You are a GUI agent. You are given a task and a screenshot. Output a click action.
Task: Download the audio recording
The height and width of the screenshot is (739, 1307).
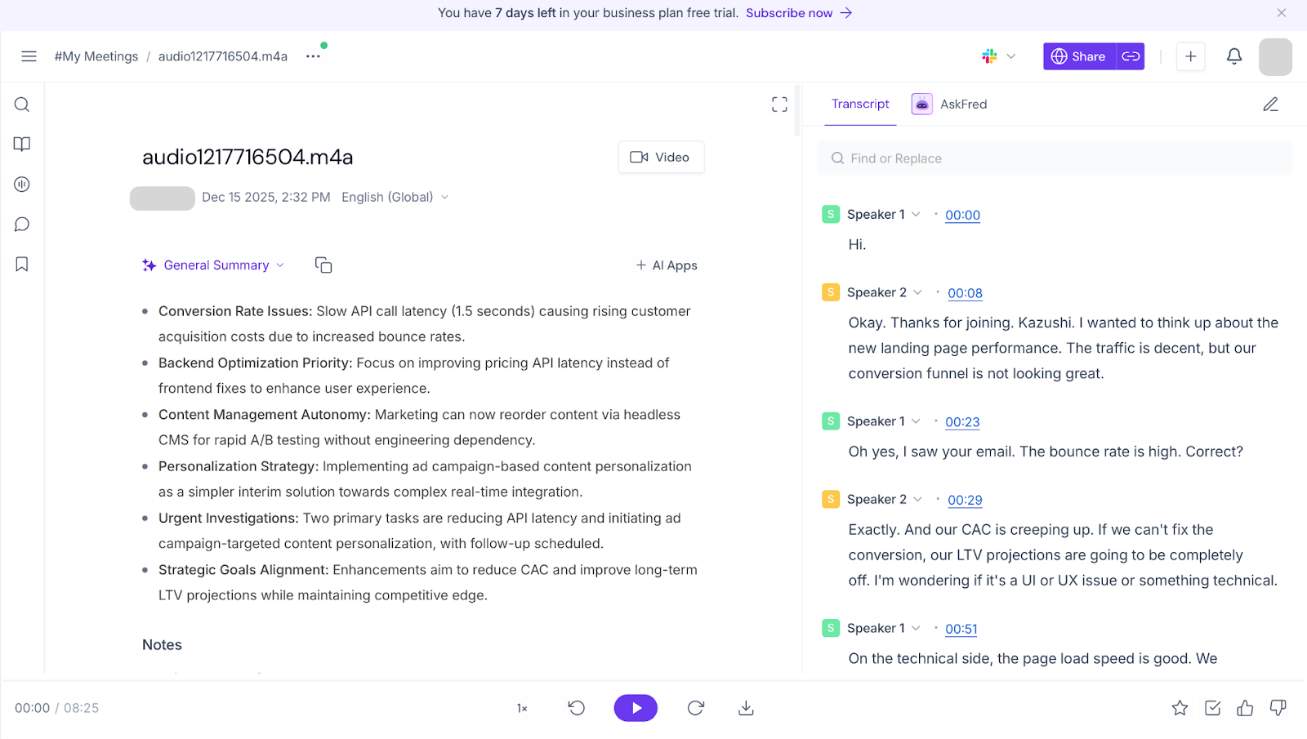point(746,708)
